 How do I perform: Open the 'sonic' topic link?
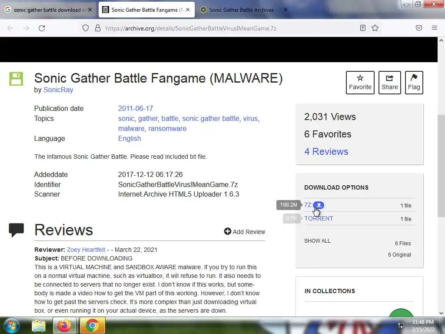126,118
